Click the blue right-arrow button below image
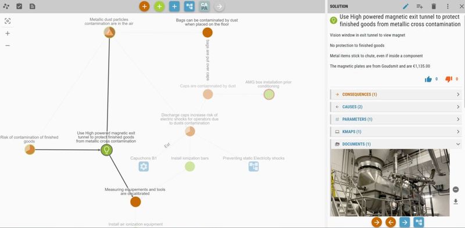This screenshot has height=228, width=465. tap(405, 222)
